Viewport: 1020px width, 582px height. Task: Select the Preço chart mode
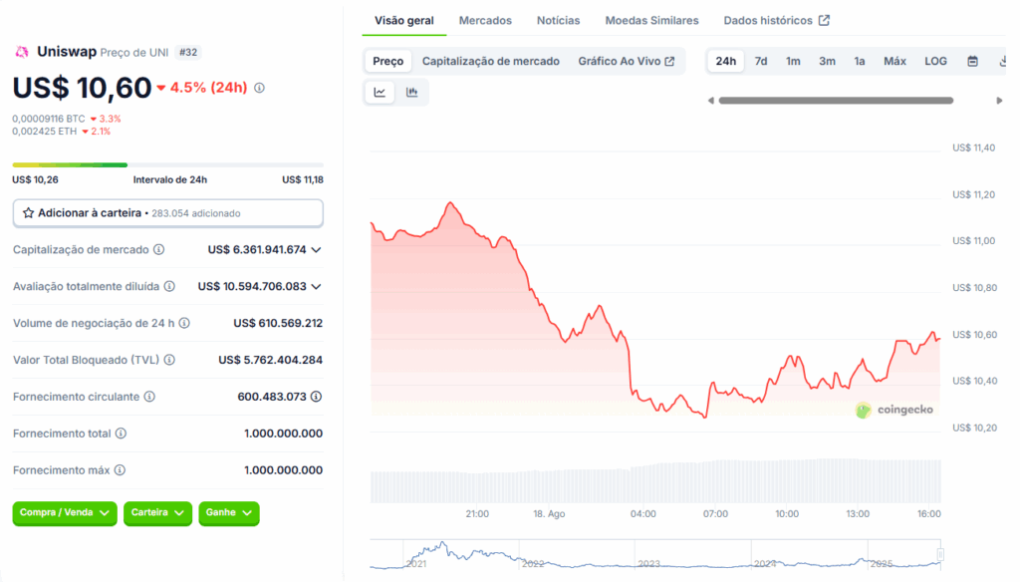click(x=387, y=61)
